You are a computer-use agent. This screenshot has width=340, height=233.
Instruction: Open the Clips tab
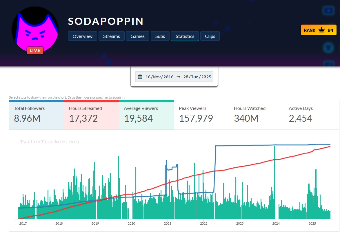point(210,36)
